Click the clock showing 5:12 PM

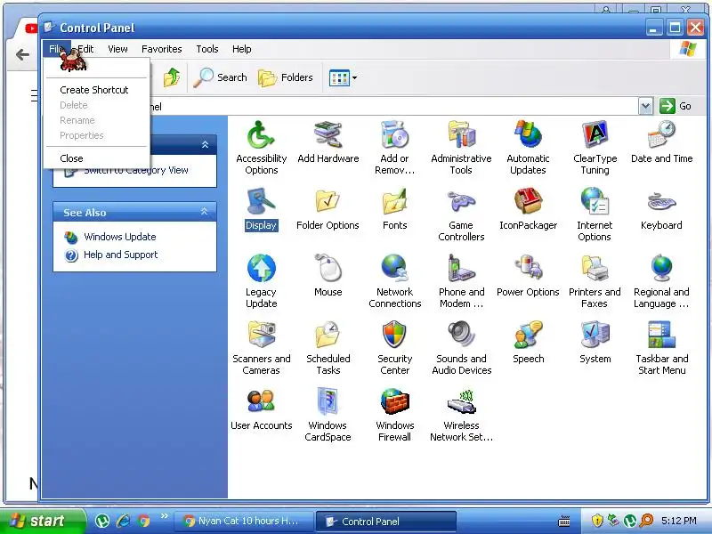(679, 521)
